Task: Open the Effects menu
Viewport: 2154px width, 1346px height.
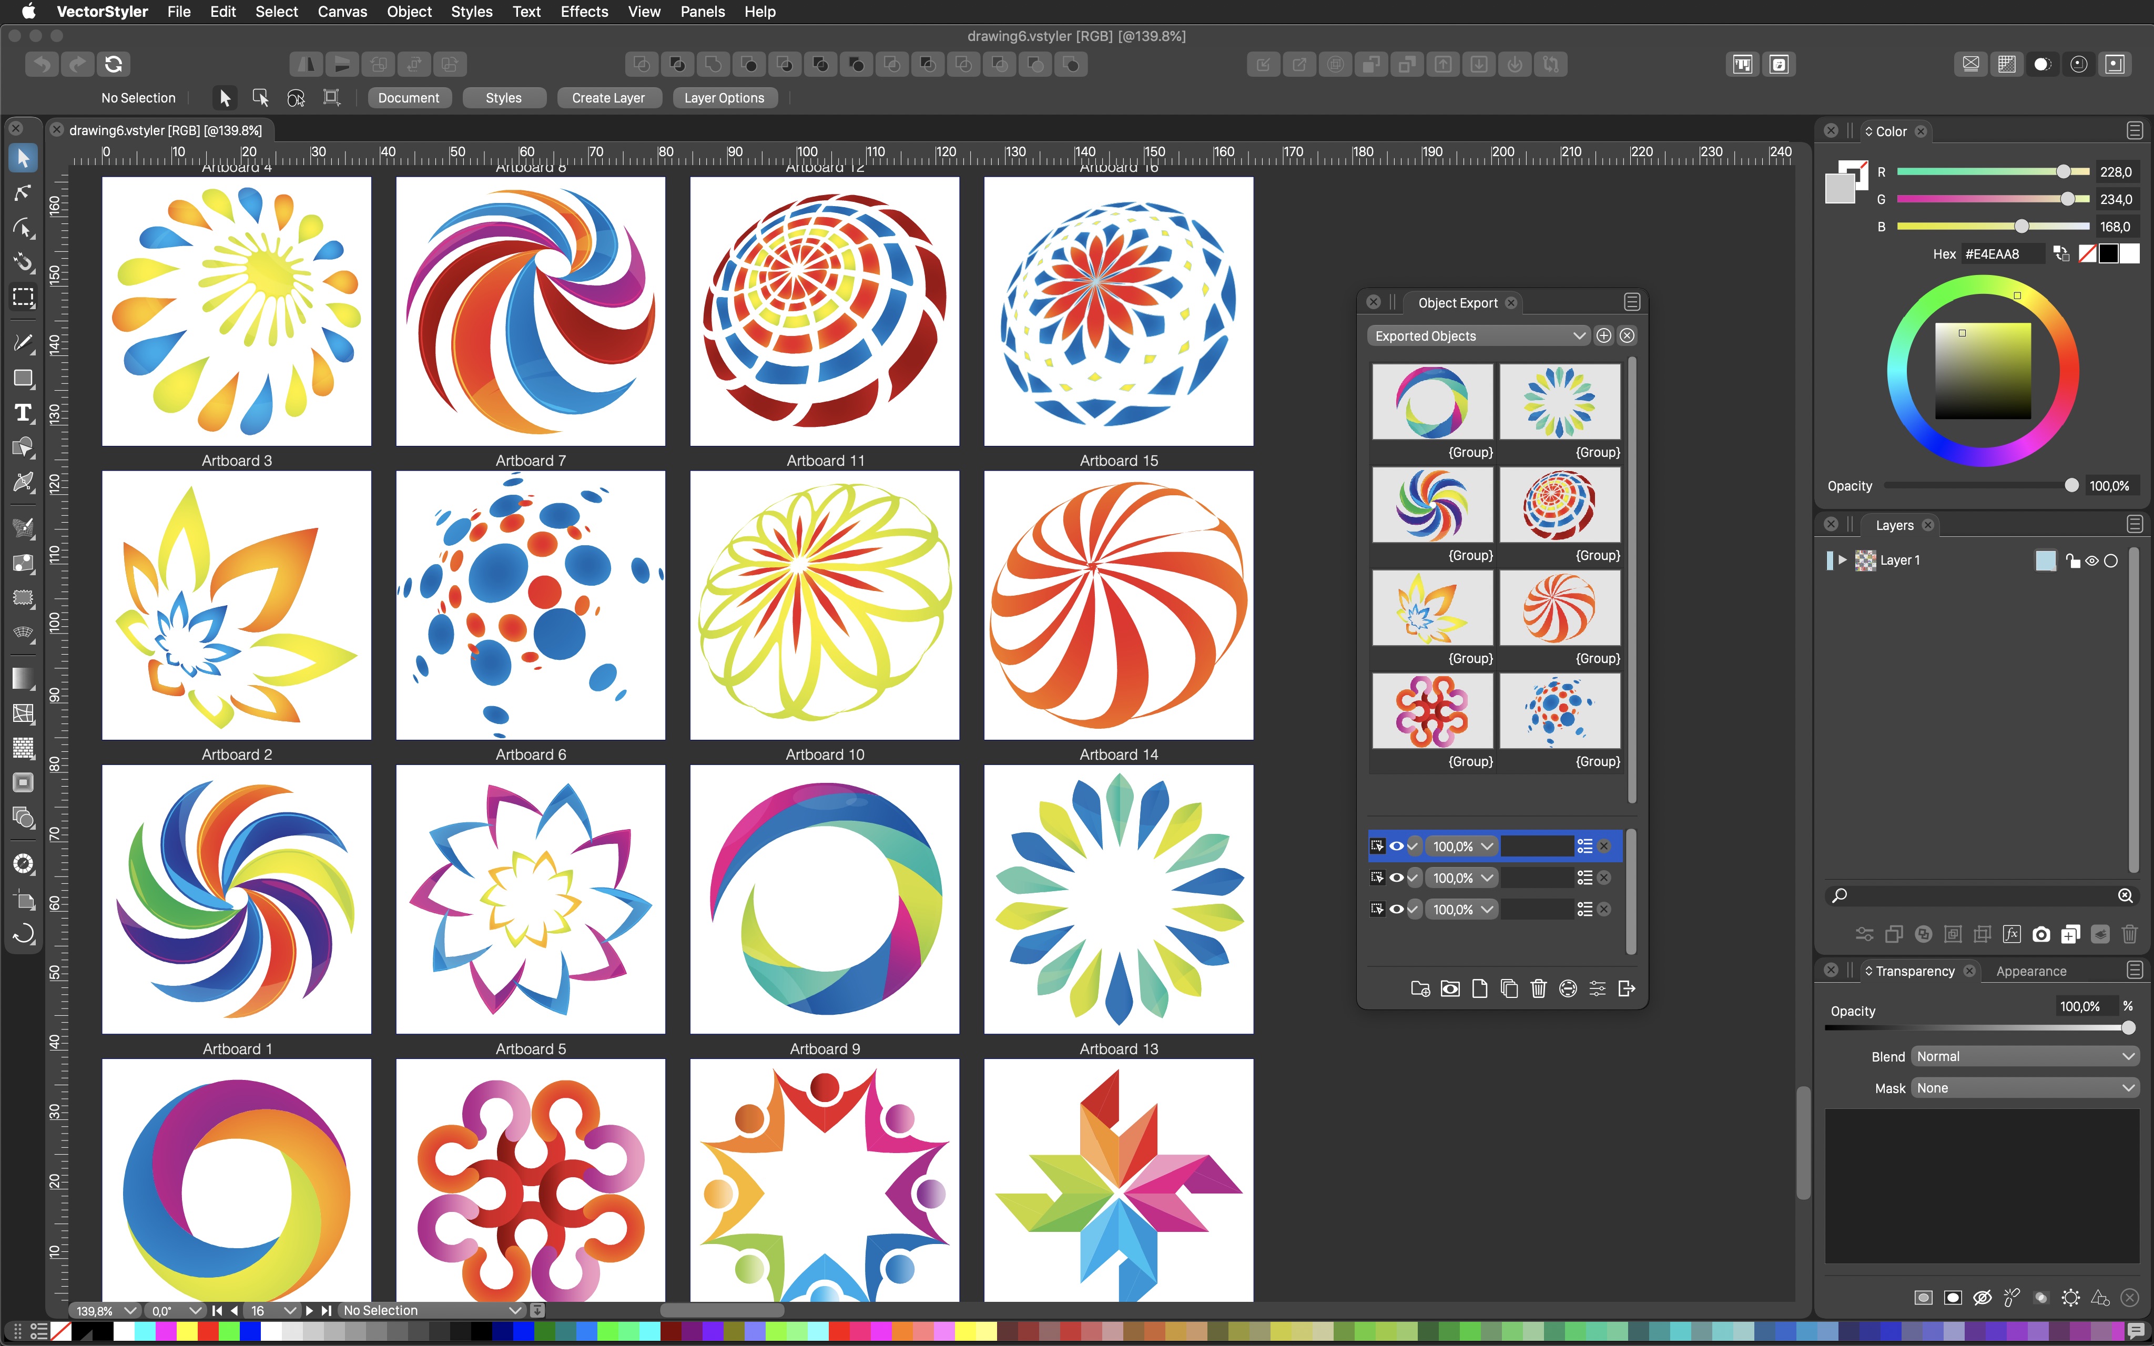Action: [584, 12]
